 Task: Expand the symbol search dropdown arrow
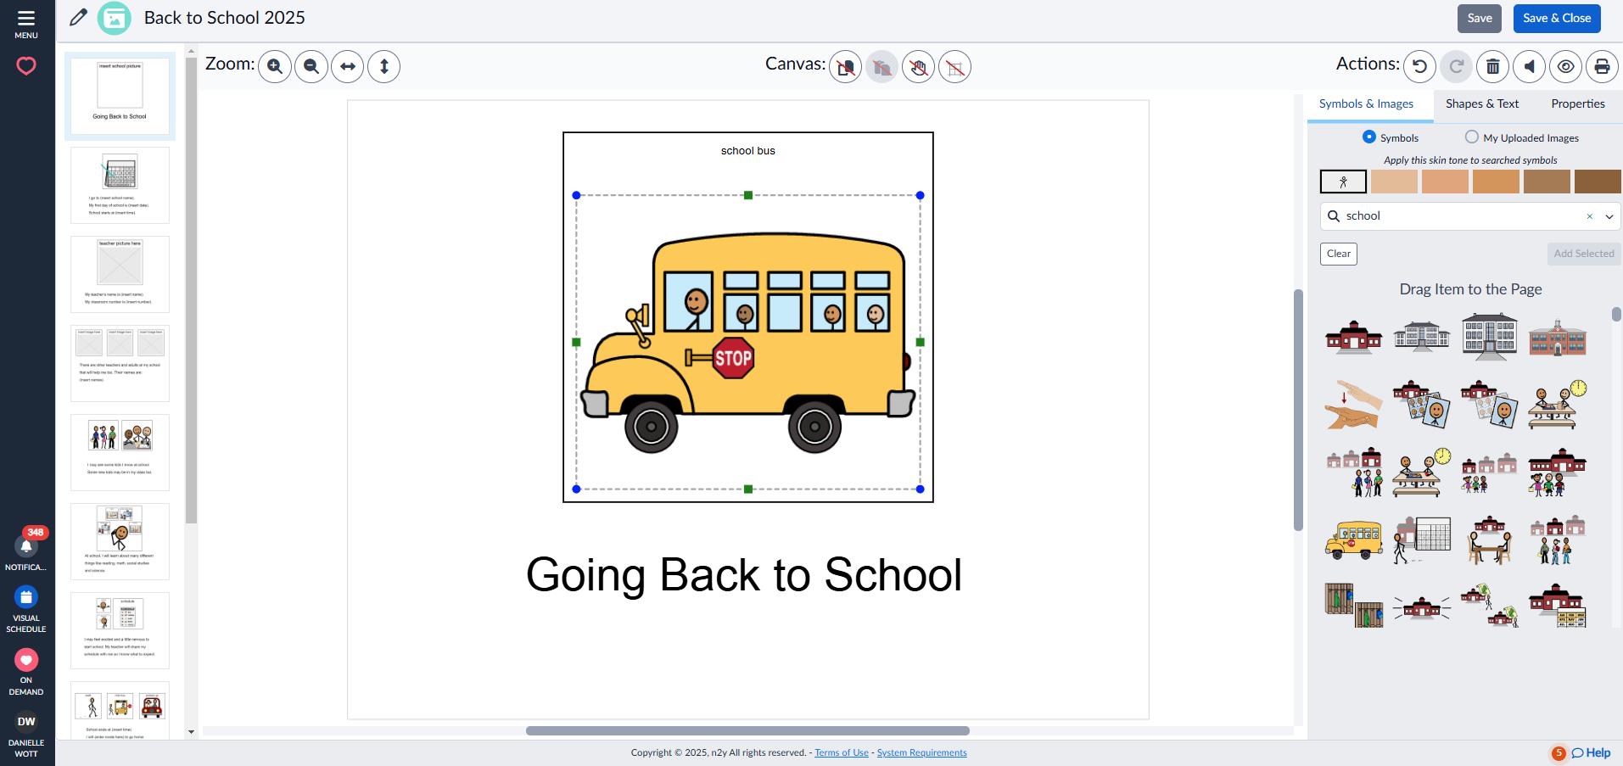(x=1609, y=216)
